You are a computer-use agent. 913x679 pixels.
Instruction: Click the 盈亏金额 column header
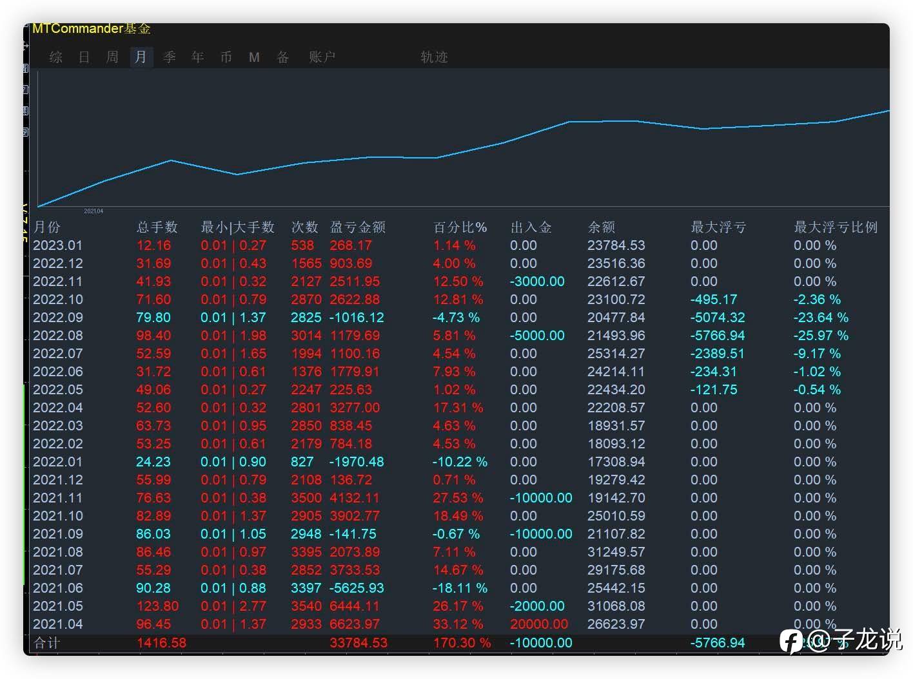point(357,227)
